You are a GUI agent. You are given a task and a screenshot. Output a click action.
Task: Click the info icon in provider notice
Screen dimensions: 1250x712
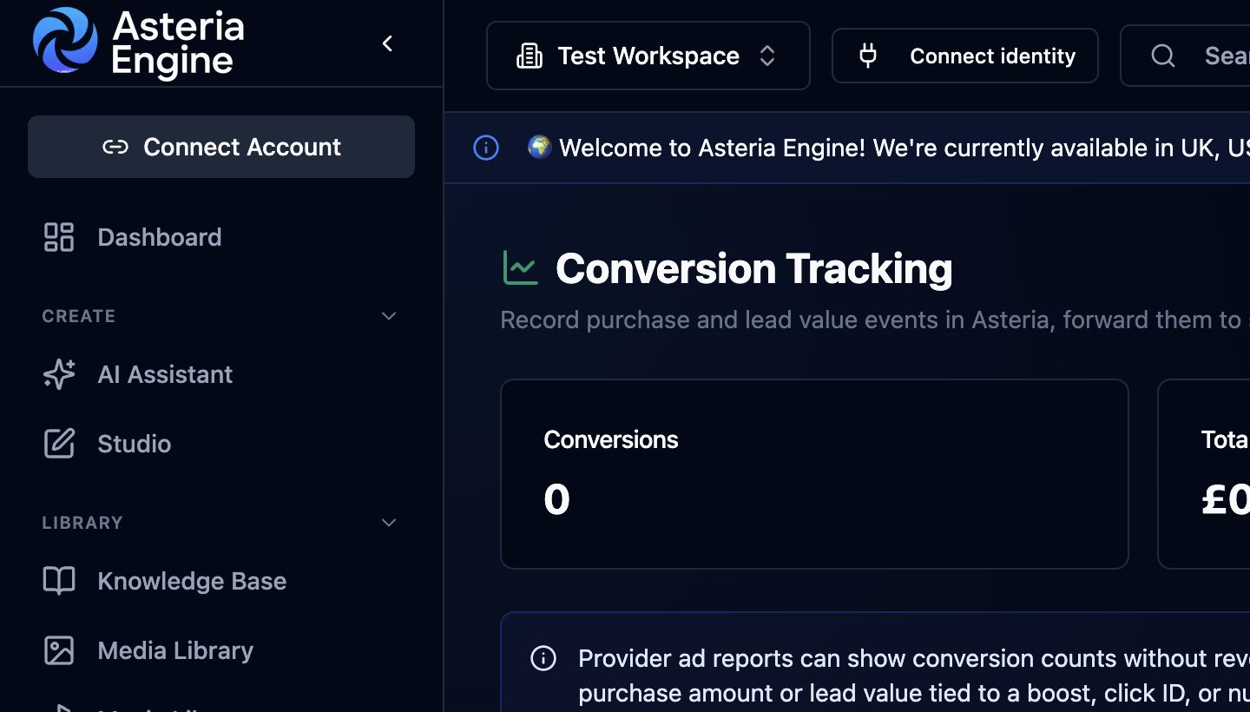coord(543,658)
